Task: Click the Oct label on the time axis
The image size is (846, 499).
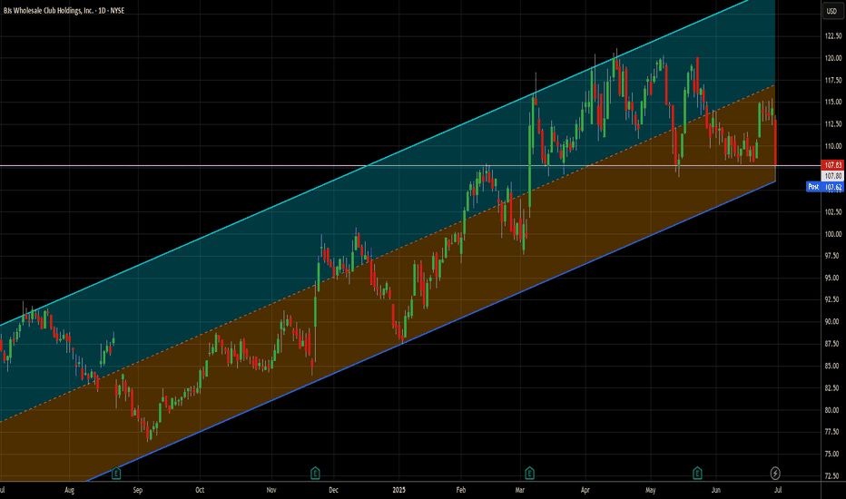Action: pos(200,490)
